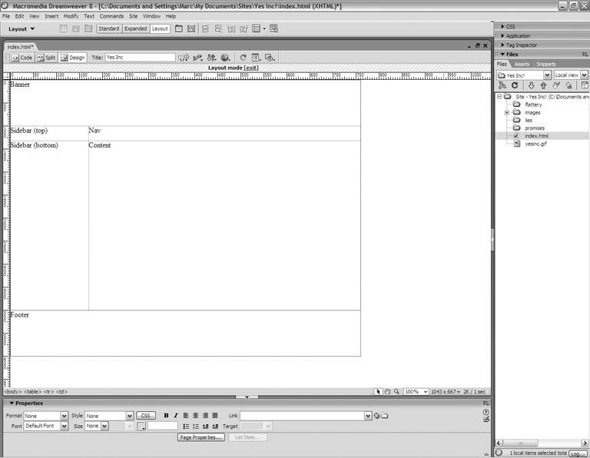The width and height of the screenshot is (590, 458).
Task: Click the Preview in Browser globe icon
Action: click(x=225, y=58)
